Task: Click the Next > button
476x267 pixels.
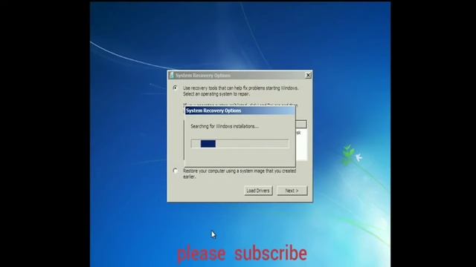Action: pos(292,191)
